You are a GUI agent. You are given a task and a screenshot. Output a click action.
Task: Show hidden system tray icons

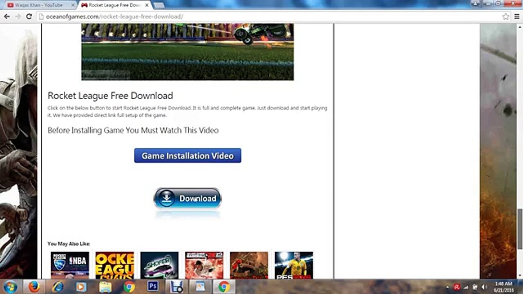(x=448, y=287)
